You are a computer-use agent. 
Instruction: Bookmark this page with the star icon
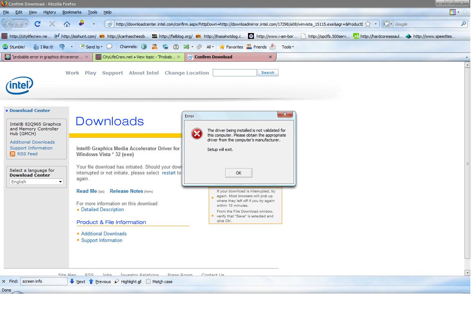(368, 24)
